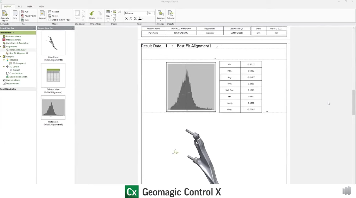Image resolution: width=356 pixels, height=198 pixels.
Task: Click the CORY GREEN inspector cell
Action: click(x=237, y=33)
